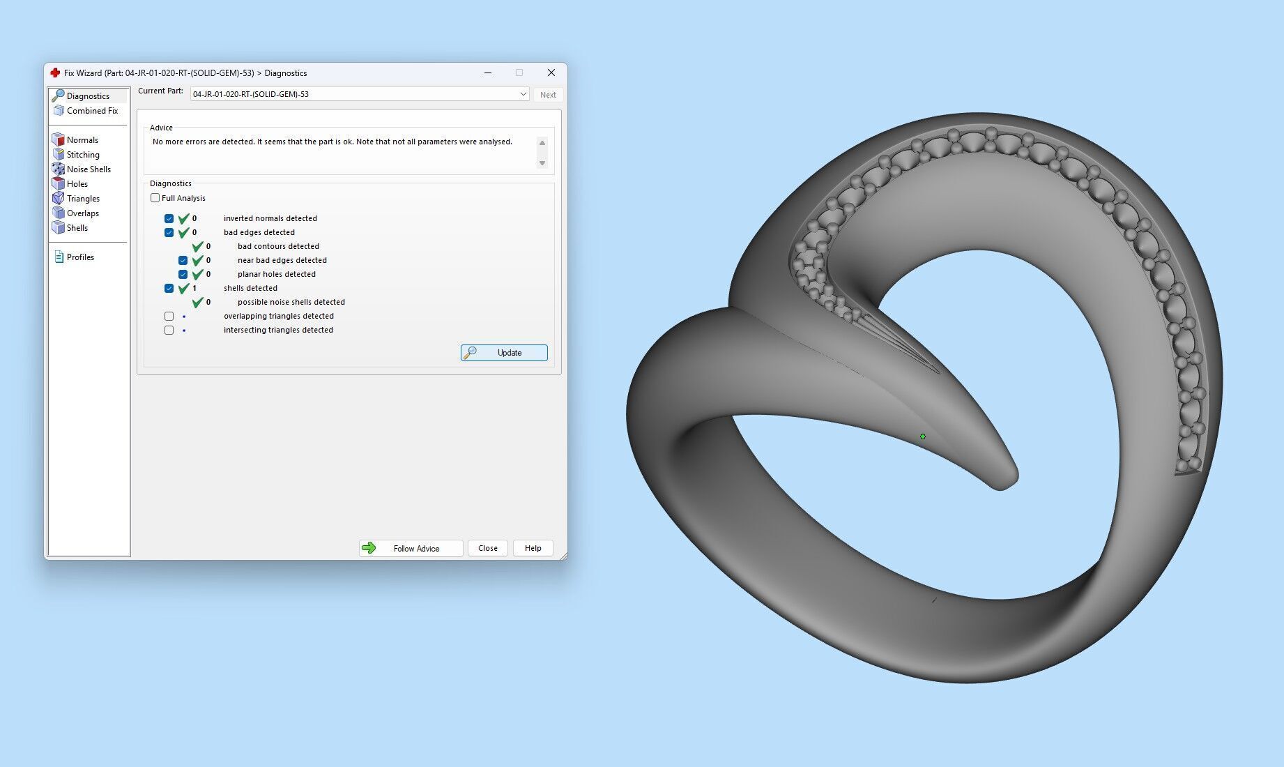The width and height of the screenshot is (1284, 767).
Task: Click the 'possible noise shells detected' text
Action: (291, 302)
